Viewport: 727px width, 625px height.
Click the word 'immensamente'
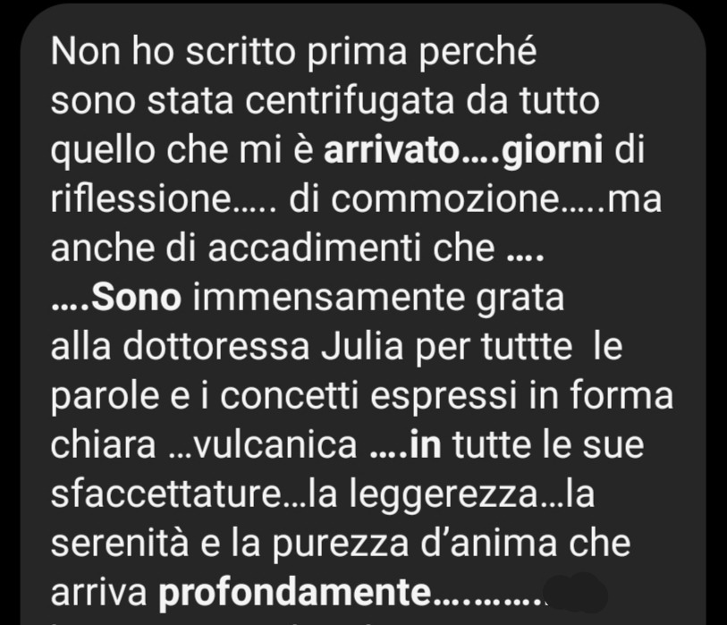pos(329,298)
